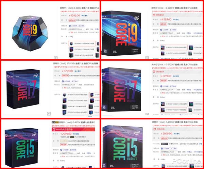This screenshot has width=204, height=169.
Task: Click seckill clock icon in i5-9600KF listing
Action: pyautogui.click(x=155, y=129)
